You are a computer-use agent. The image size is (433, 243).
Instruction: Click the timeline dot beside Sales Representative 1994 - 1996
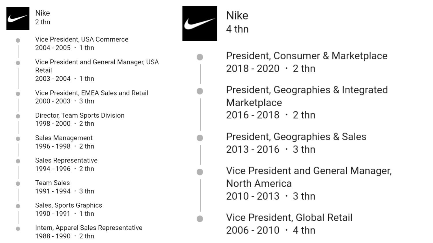tap(18, 161)
